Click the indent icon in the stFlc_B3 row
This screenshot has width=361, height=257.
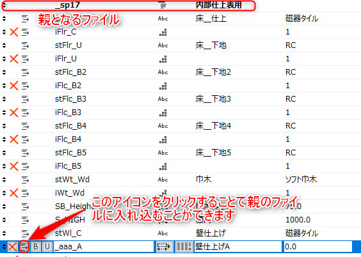click(x=25, y=99)
